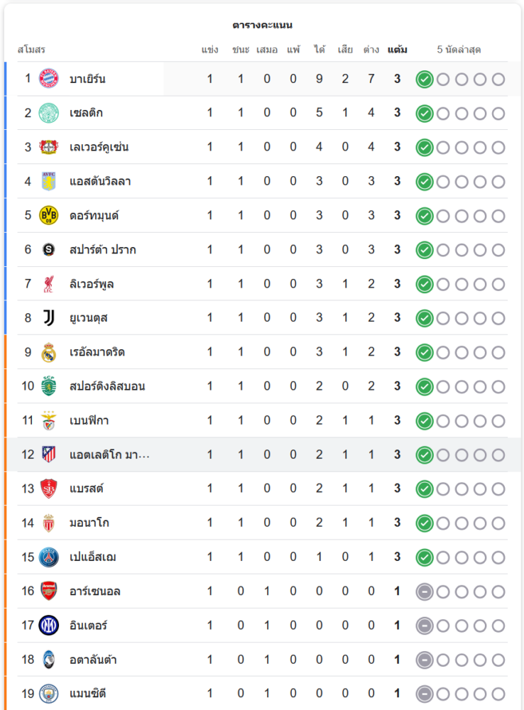Click the Borussia Dortmund BVB logo
The image size is (524, 710).
(x=48, y=215)
